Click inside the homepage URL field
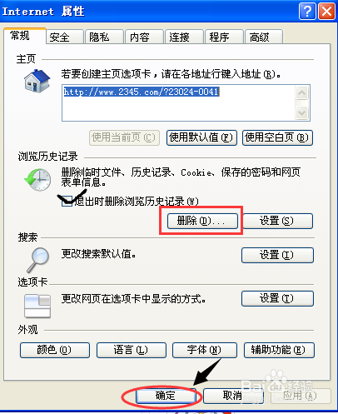Viewport: 338px width, 414px height. pyautogui.click(x=179, y=103)
